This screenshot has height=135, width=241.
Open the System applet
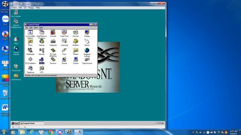[76, 60]
